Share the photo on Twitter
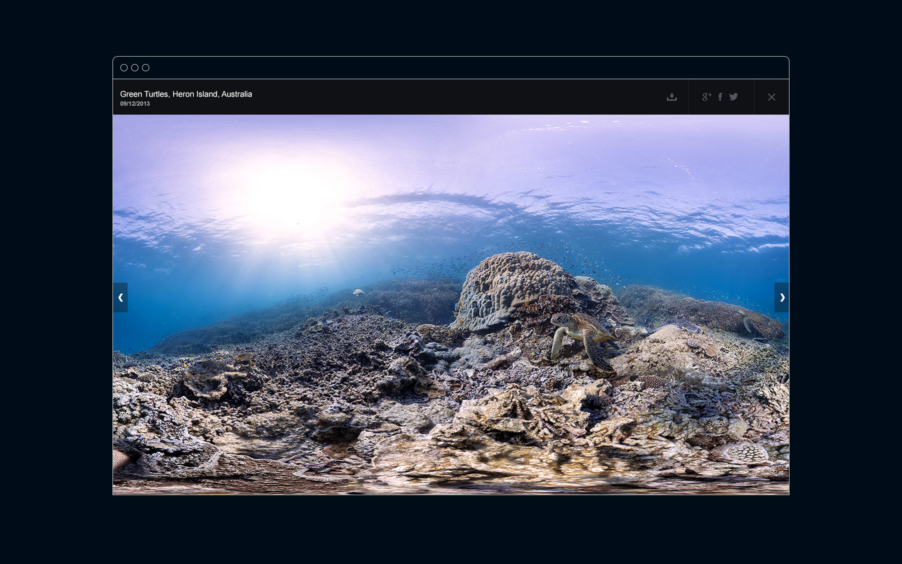 pyautogui.click(x=733, y=97)
